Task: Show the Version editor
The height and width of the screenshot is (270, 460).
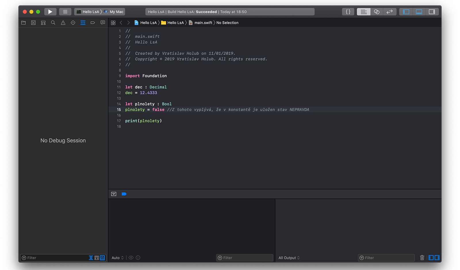Action: coord(390,12)
